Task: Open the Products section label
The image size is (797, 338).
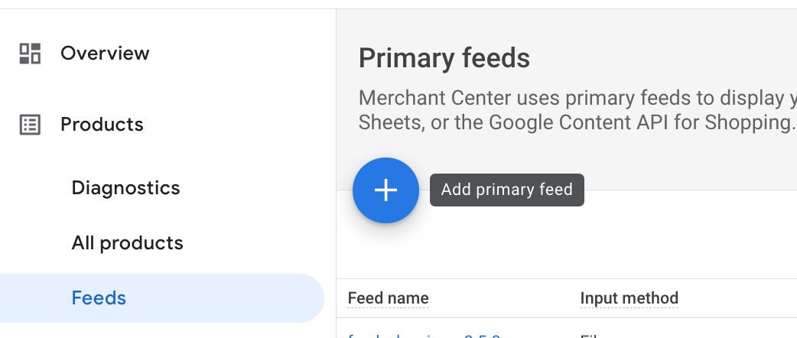Action: pyautogui.click(x=102, y=125)
